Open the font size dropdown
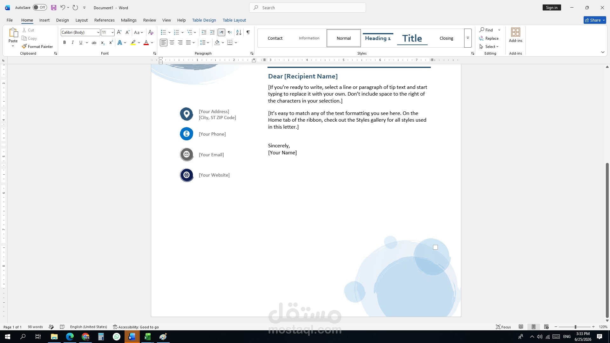The width and height of the screenshot is (610, 343). tap(112, 32)
